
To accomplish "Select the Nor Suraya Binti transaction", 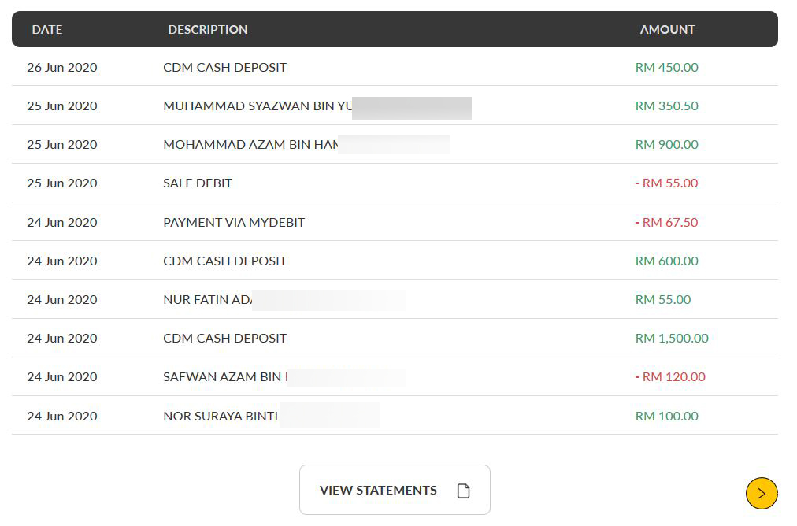I will coord(395,416).
